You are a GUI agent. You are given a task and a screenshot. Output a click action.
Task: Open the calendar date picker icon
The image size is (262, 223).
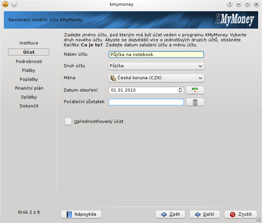coord(195,90)
